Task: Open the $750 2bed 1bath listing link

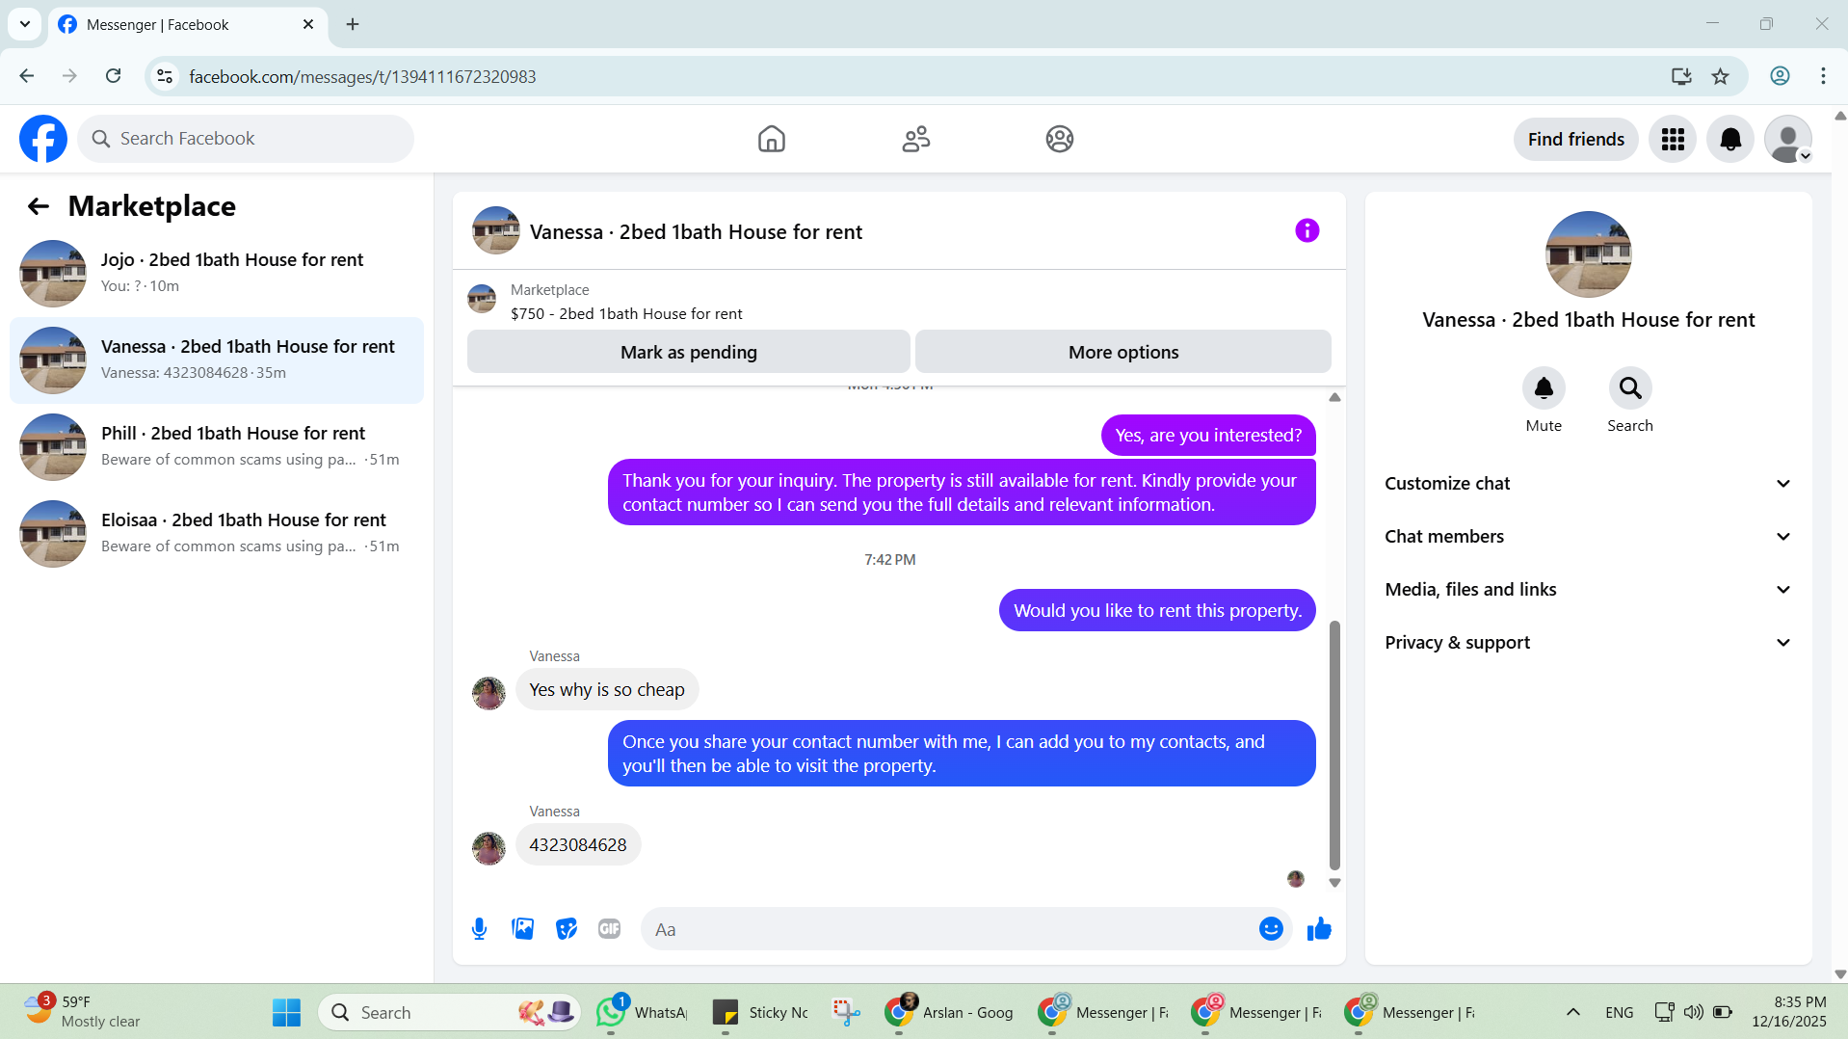Action: [x=626, y=314]
